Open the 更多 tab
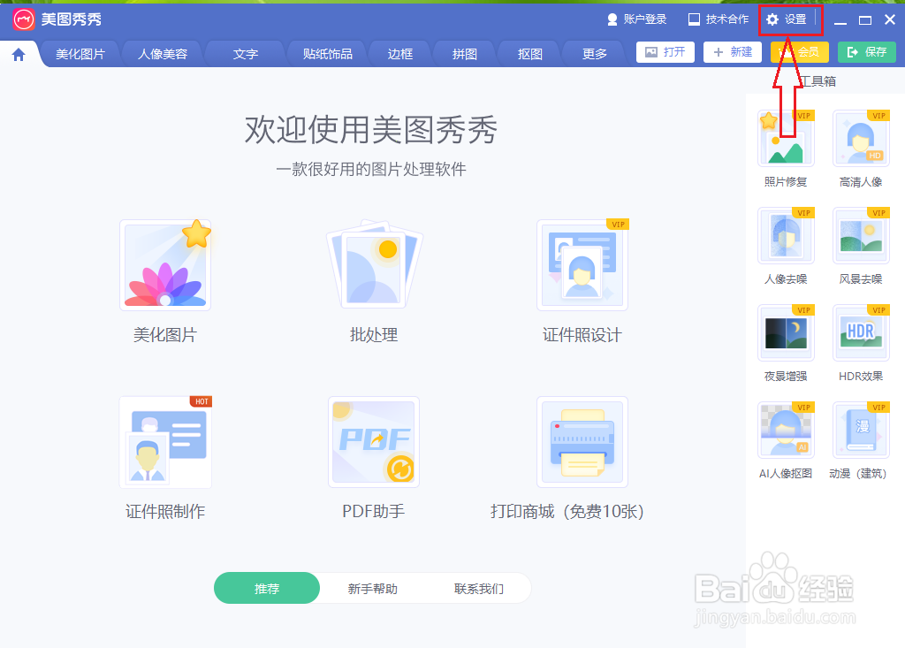 coord(595,54)
